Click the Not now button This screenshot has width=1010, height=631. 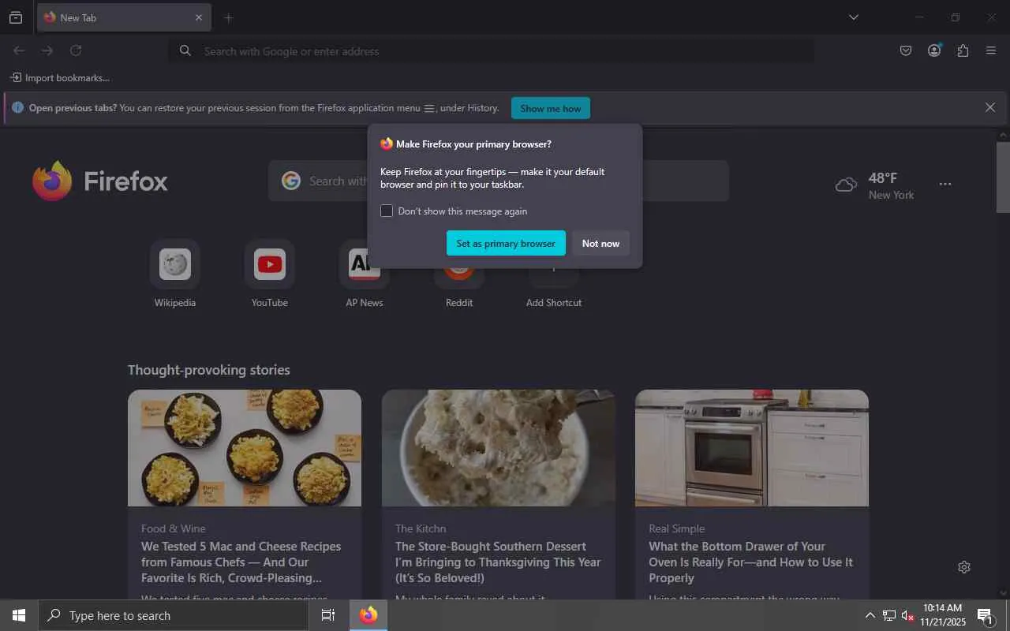(x=600, y=243)
